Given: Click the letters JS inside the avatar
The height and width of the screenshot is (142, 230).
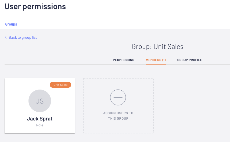Looking at the screenshot, I should [x=39, y=101].
